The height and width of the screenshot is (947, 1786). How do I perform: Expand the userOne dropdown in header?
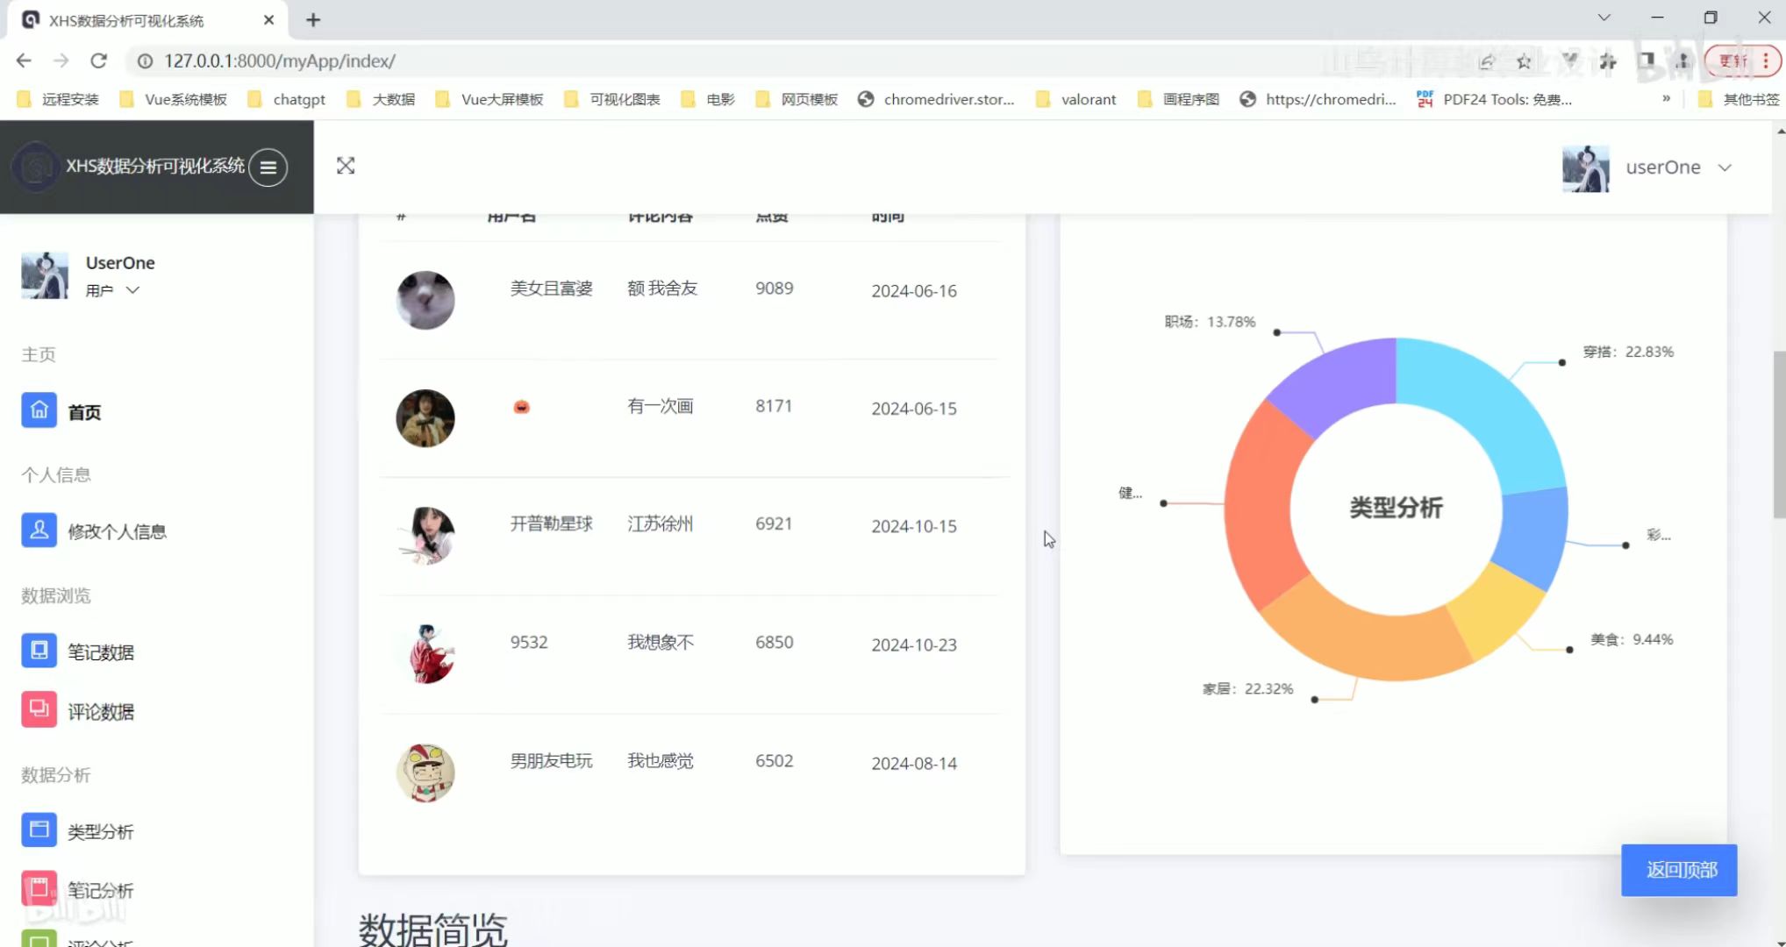[x=1725, y=167]
